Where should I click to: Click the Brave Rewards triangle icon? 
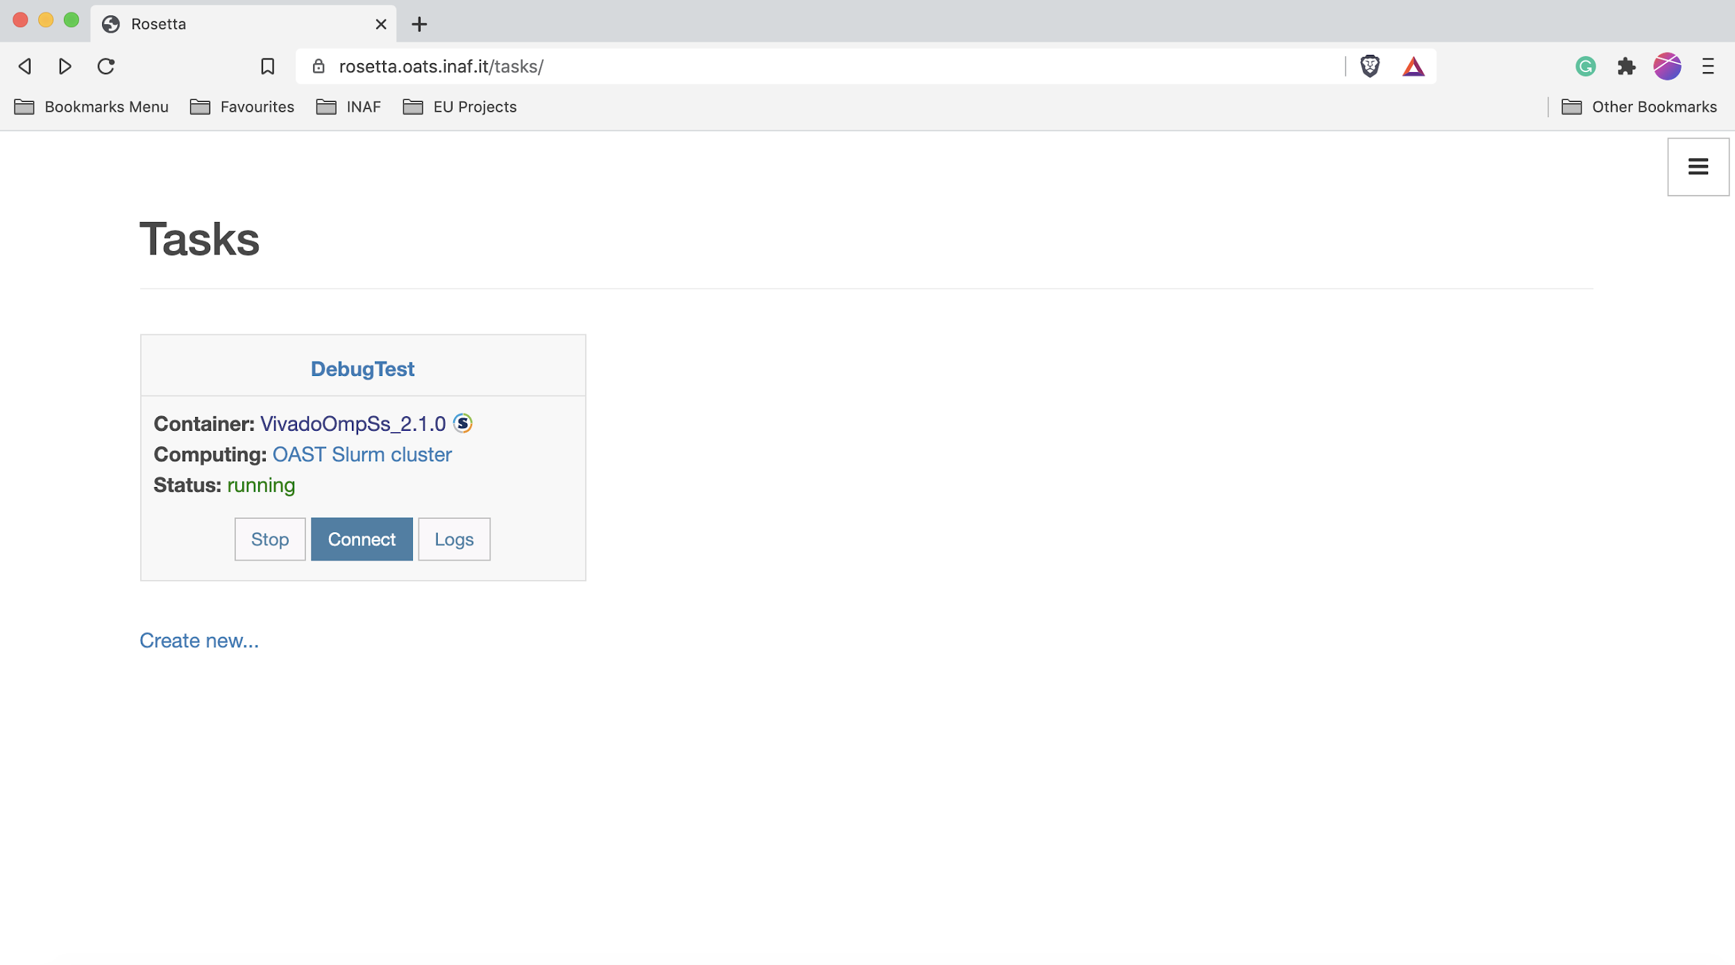coord(1413,67)
